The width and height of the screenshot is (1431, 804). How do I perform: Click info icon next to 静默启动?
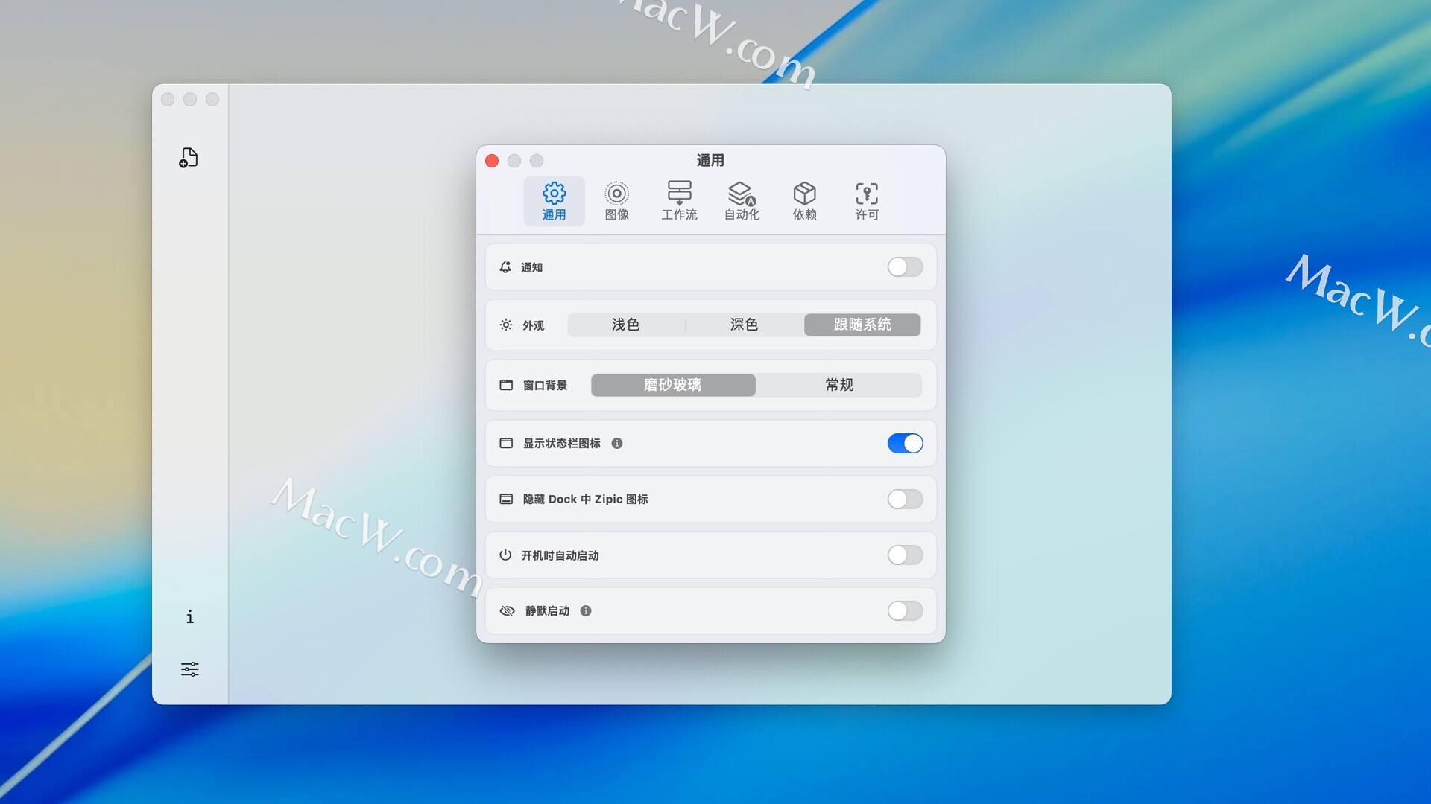pos(586,611)
